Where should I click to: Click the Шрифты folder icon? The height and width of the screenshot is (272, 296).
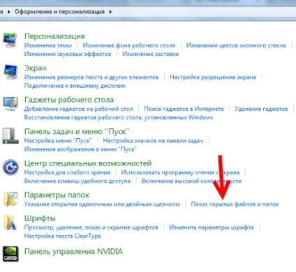coord(10,222)
